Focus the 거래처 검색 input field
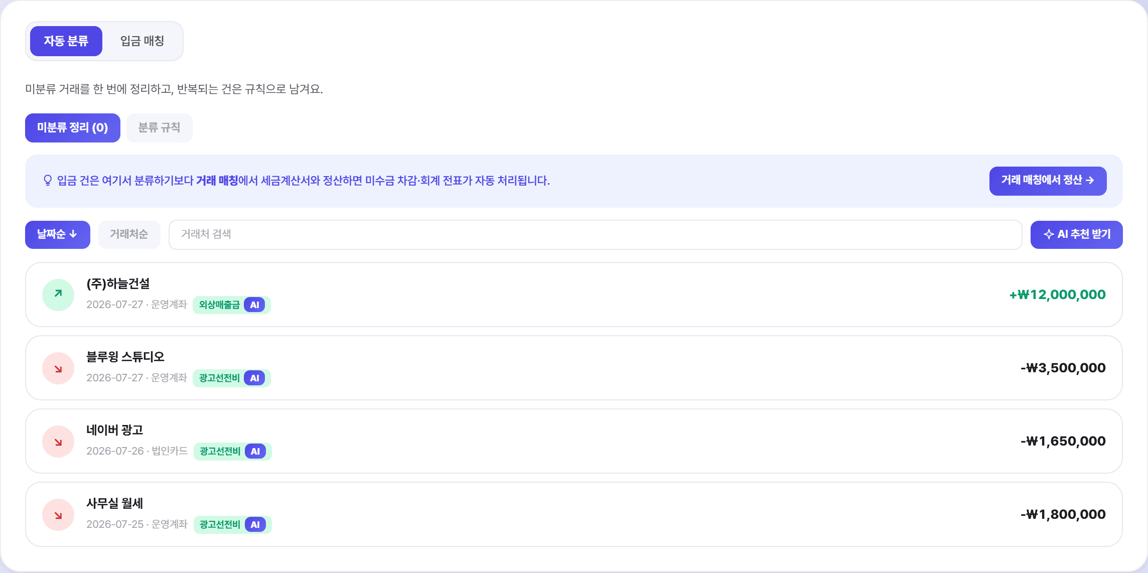Screen dimensions: 1148x573 tap(595, 234)
